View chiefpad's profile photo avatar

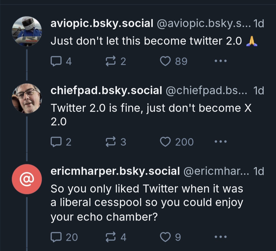point(27,98)
